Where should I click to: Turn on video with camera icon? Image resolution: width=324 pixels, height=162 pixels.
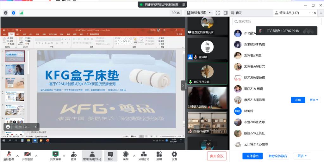pos(27,154)
